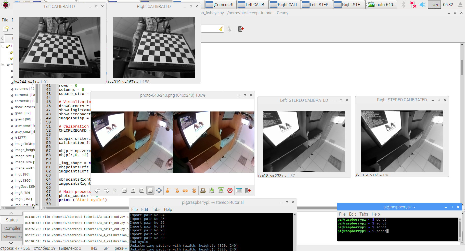Clear Geany goto-line field with broom icon
Image resolution: width=465 pixels, height=251 pixels.
221,29
